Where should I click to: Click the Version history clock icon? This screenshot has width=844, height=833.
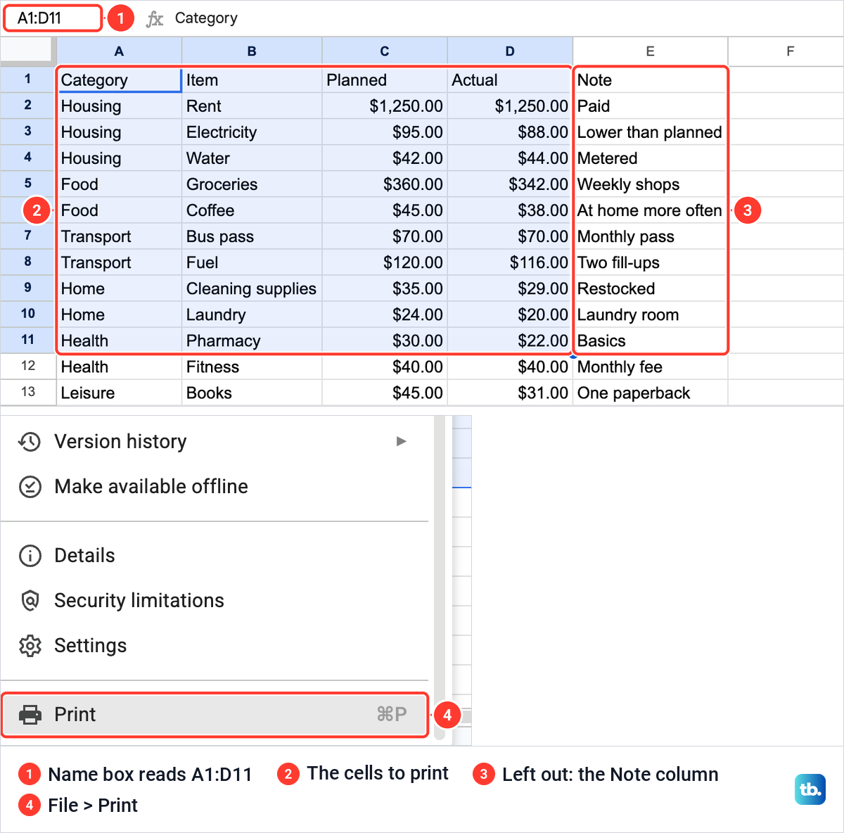pos(30,442)
